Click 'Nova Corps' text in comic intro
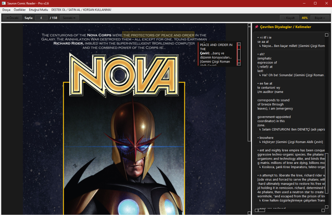 99,35
